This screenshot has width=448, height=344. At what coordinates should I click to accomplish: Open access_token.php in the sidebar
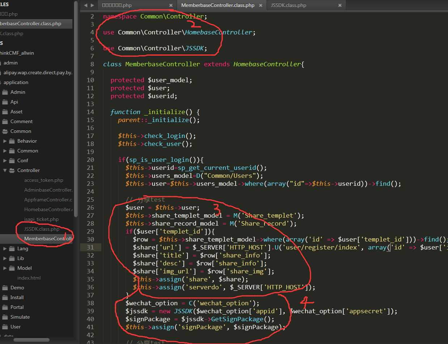(x=43, y=180)
